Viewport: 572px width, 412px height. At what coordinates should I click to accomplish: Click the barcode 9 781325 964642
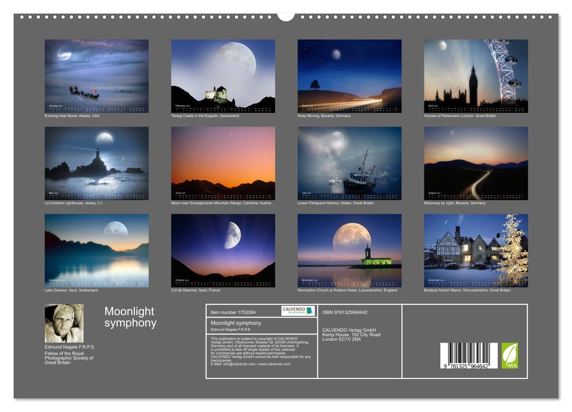tap(468, 356)
